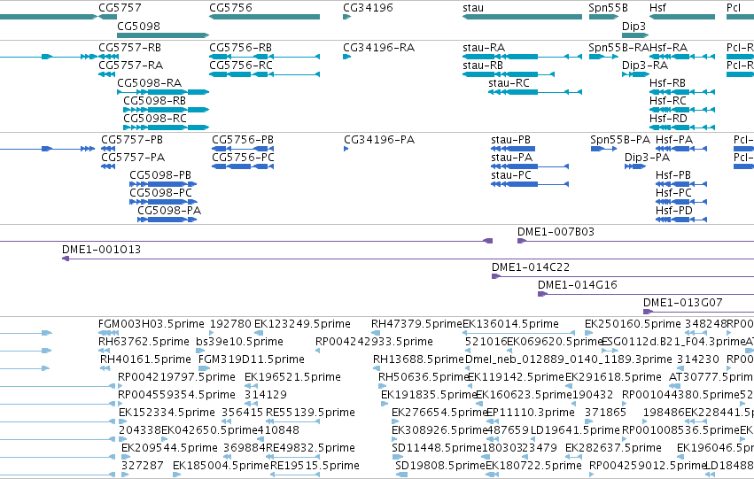Click BAC clone DME1-013G07
The height and width of the screenshot is (479, 754).
(x=683, y=303)
